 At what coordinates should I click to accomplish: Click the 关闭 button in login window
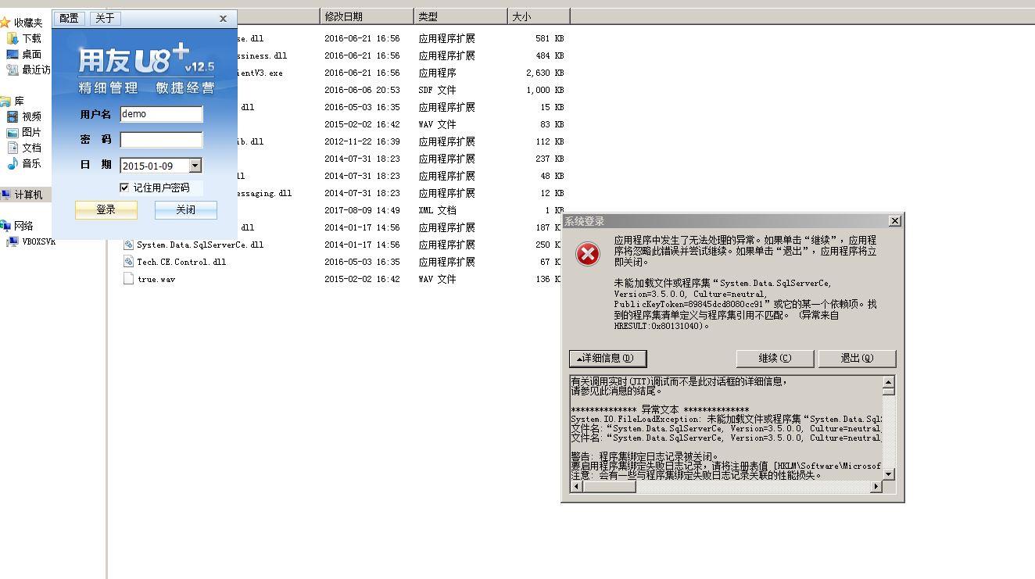185,209
